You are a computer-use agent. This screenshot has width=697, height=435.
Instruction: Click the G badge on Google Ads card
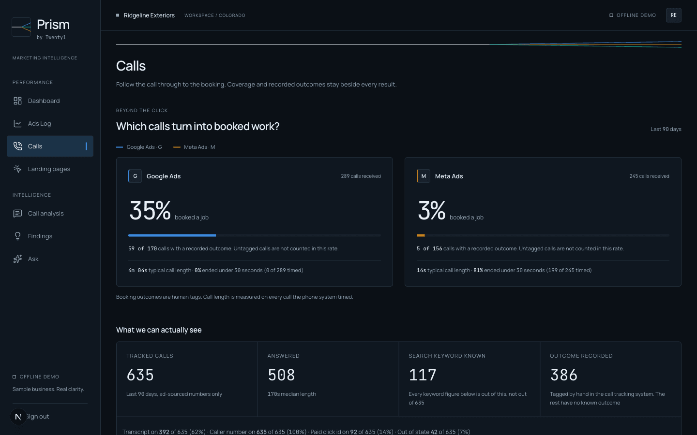click(x=135, y=176)
